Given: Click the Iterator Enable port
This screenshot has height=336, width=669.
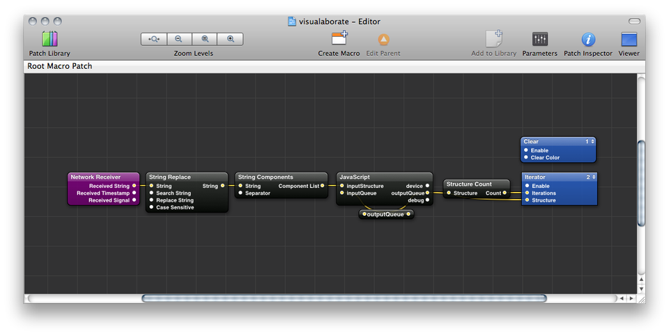Looking at the screenshot, I should click(x=528, y=186).
